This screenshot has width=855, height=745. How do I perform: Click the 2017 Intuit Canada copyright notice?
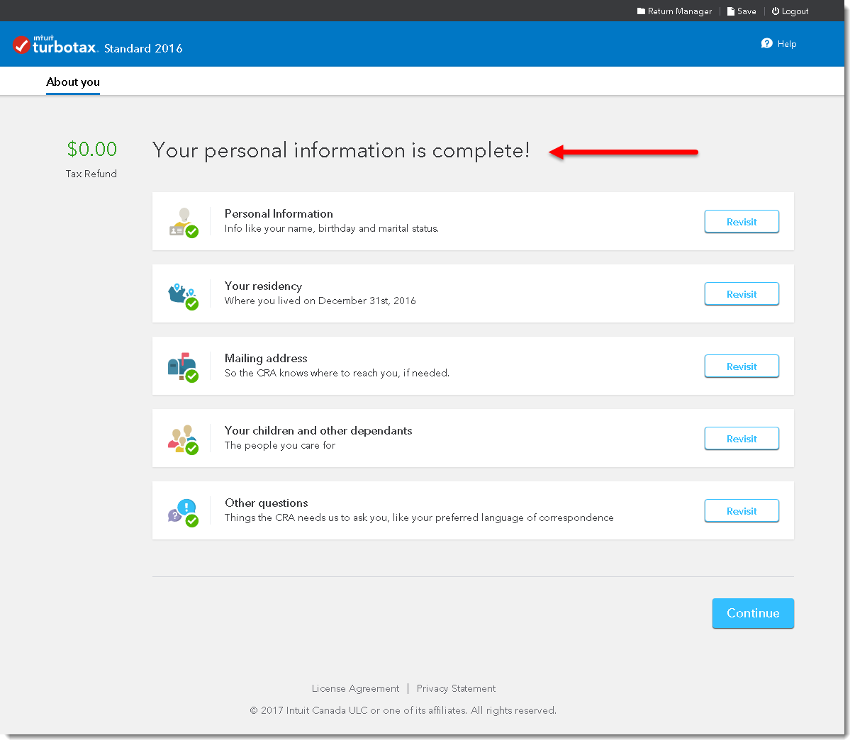point(403,710)
